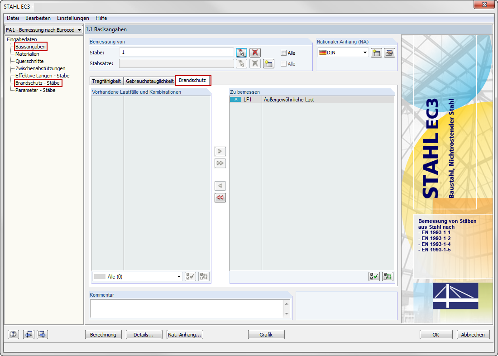Open the Datei menu
The height and width of the screenshot is (356, 498).
[x=13, y=18]
